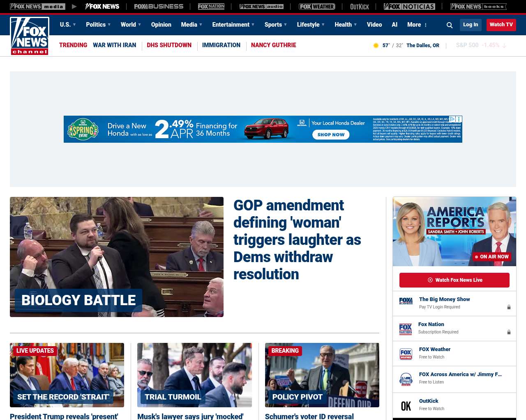Open the Fox Weather logo in top bar
The width and height of the screenshot is (526, 420).
tap(317, 7)
